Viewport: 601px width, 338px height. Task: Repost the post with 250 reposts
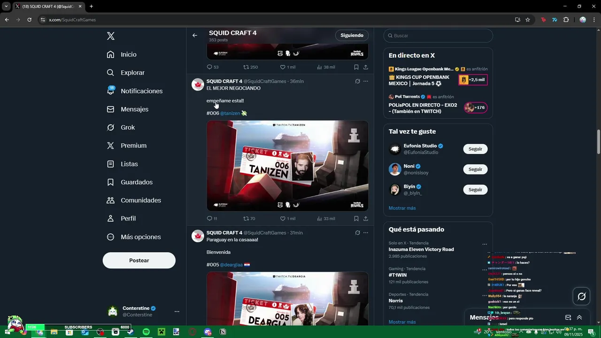pos(250,67)
